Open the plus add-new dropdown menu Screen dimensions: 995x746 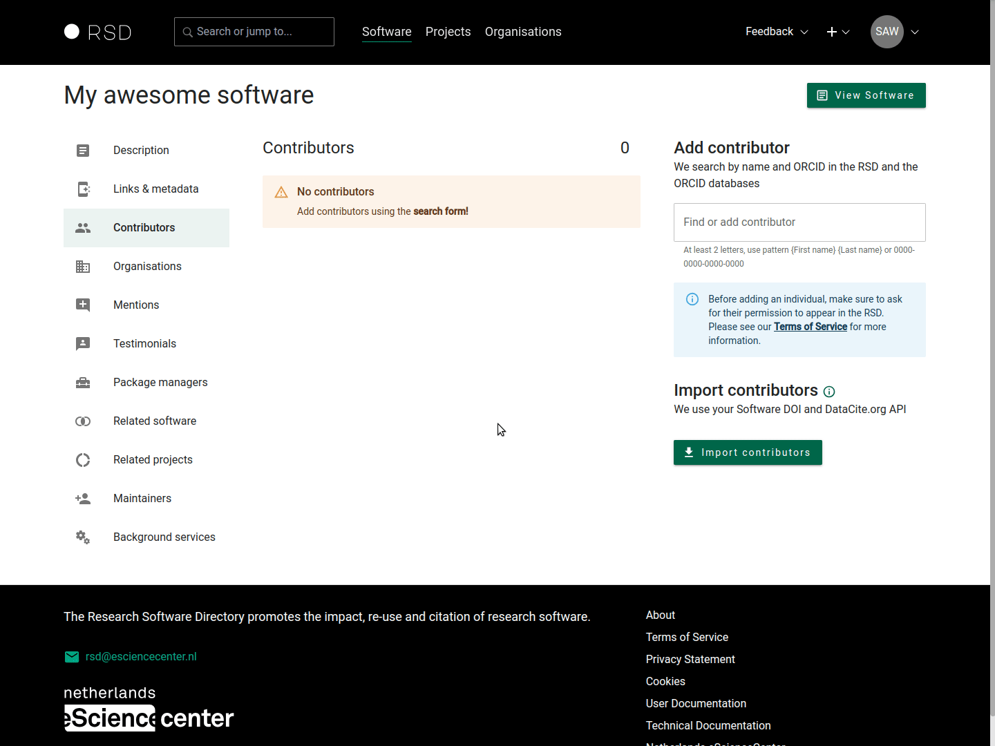tap(837, 32)
